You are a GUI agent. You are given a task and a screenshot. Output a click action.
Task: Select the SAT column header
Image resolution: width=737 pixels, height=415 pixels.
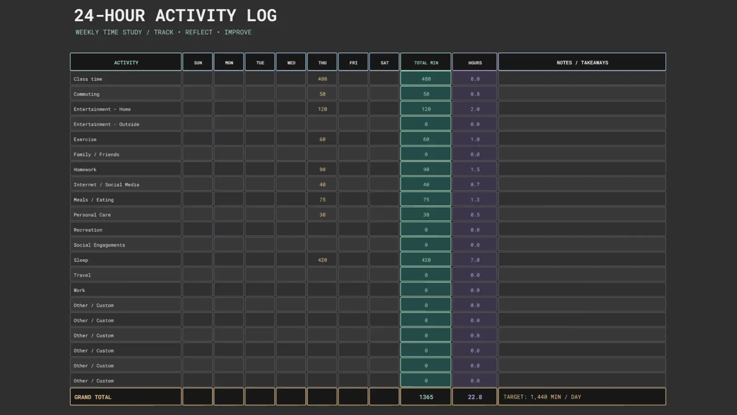pyautogui.click(x=384, y=62)
